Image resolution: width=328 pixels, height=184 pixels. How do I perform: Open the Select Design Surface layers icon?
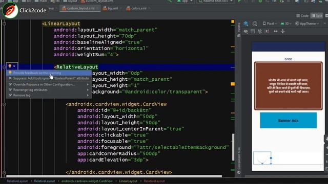(x=246, y=24)
